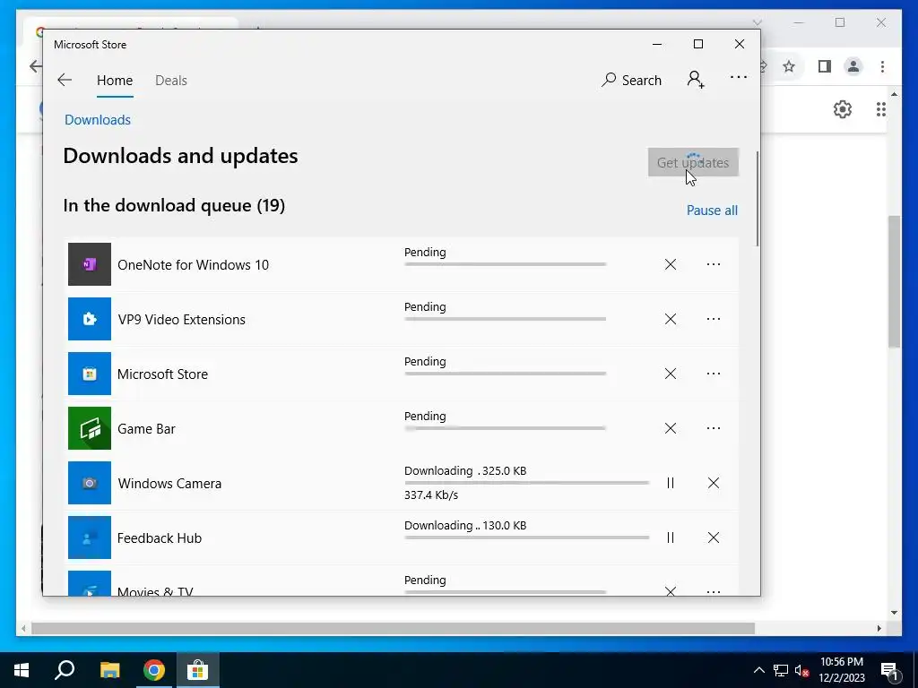The height and width of the screenshot is (688, 918).
Task: Toggle Chrome's side panel icon
Action: [825, 66]
